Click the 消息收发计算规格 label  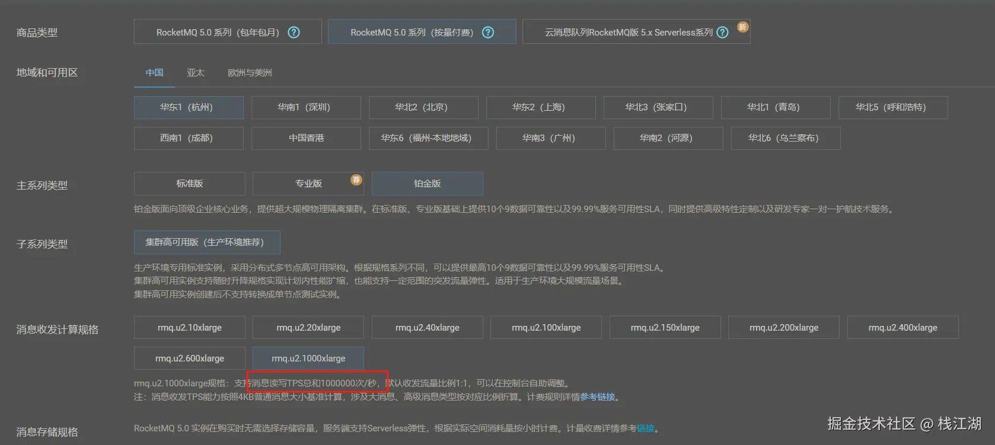pyautogui.click(x=57, y=329)
